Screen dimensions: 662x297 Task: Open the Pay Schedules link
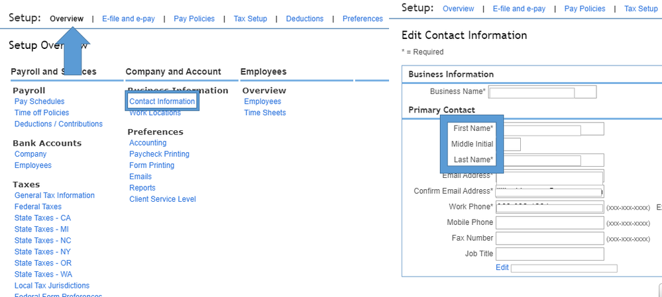tap(39, 101)
